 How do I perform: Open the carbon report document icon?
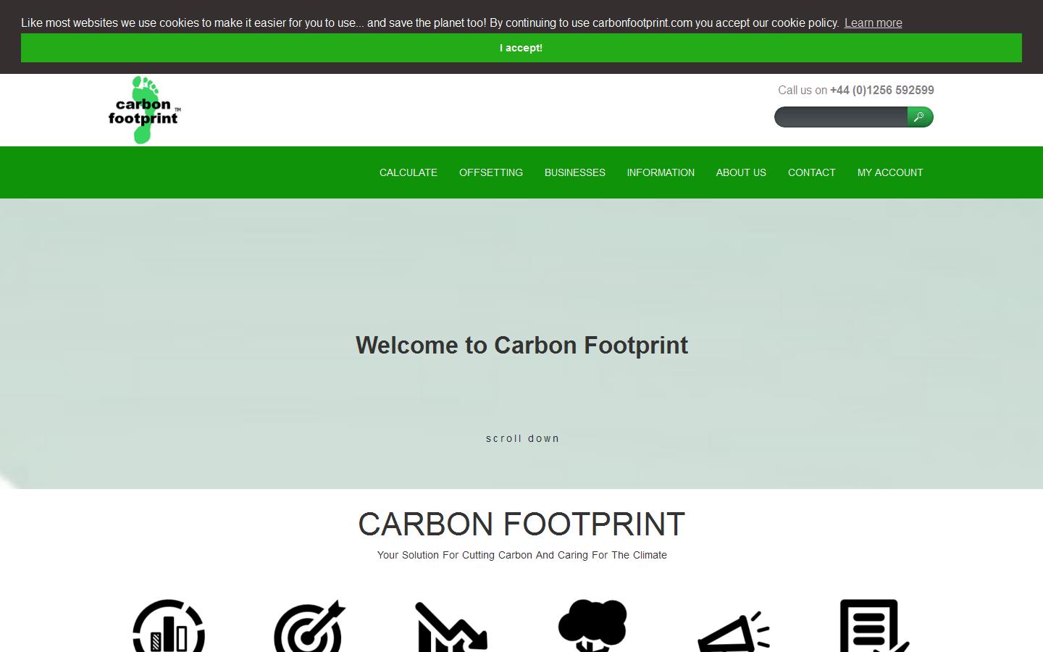point(873,627)
